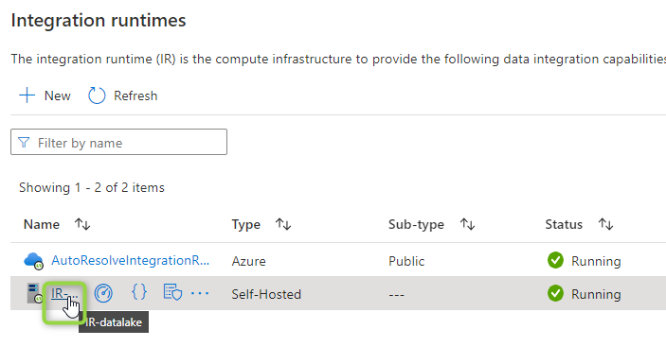This screenshot has width=666, height=347.
Task: Click the green Running check icon for AutoResolveIntegrationRuntime
Action: (x=555, y=260)
